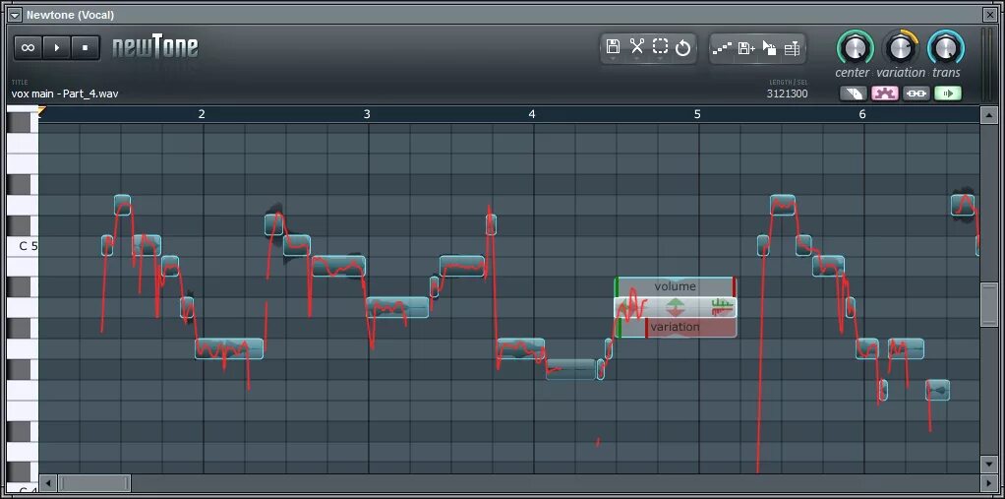Click the horizontal scrollbar thumb

pos(94,482)
